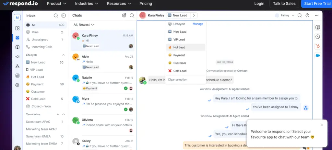Click the respond.io logo
This screenshot has height=150, width=332.
coord(21,4)
